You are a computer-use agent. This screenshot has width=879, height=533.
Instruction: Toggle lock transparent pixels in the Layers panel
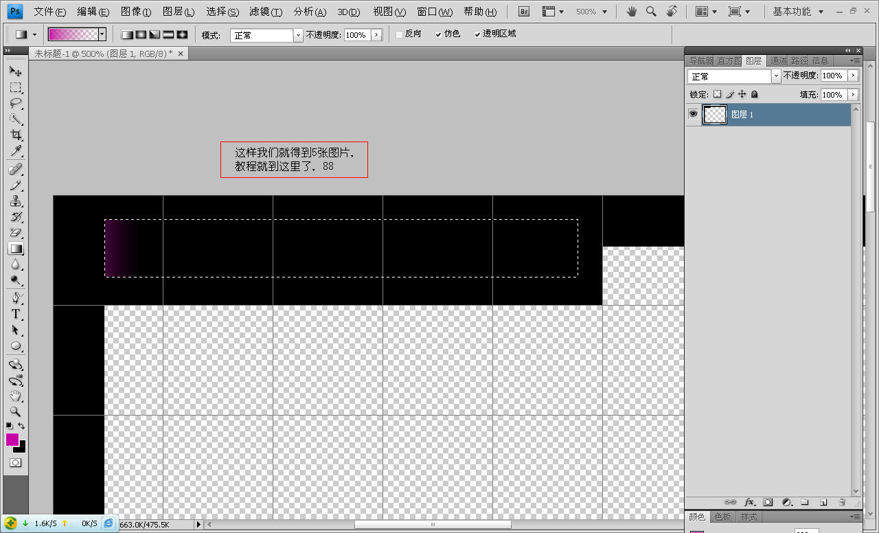click(717, 94)
